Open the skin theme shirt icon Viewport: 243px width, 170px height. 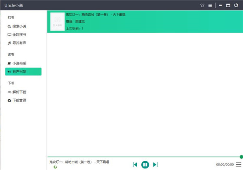202,5
